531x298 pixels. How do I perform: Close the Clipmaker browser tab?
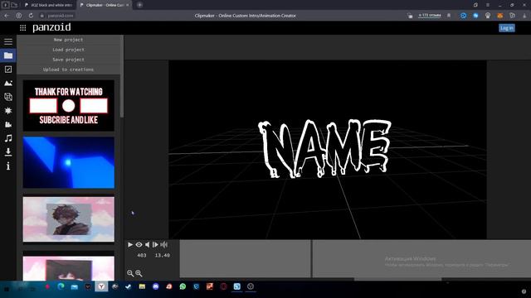click(128, 5)
